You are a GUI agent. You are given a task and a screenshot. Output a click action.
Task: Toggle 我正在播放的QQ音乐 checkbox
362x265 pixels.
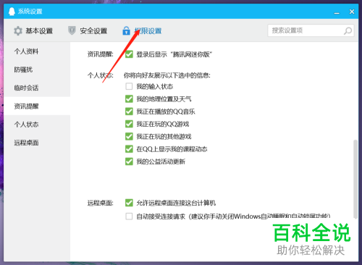[129, 112]
